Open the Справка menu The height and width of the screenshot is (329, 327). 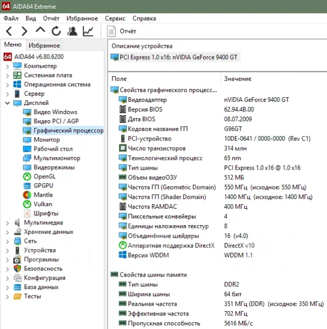click(144, 19)
